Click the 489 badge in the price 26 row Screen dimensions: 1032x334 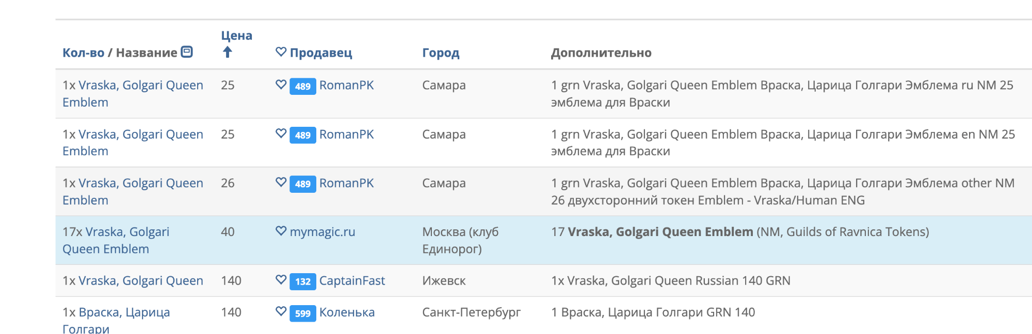click(x=303, y=184)
